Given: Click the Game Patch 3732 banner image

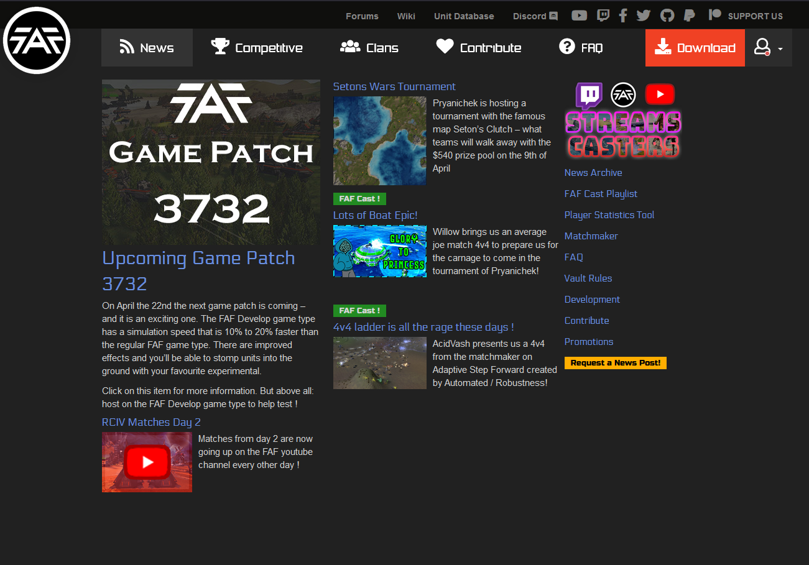Looking at the screenshot, I should click(211, 162).
